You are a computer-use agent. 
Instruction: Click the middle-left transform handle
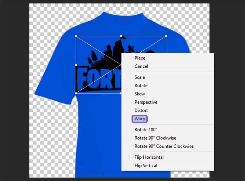[76, 65]
